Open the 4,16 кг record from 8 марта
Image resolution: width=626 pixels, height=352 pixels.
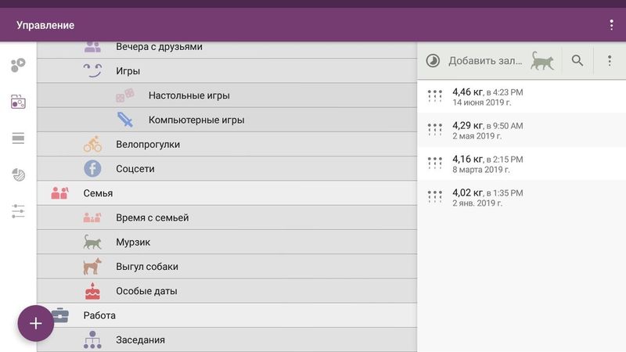coord(521,163)
